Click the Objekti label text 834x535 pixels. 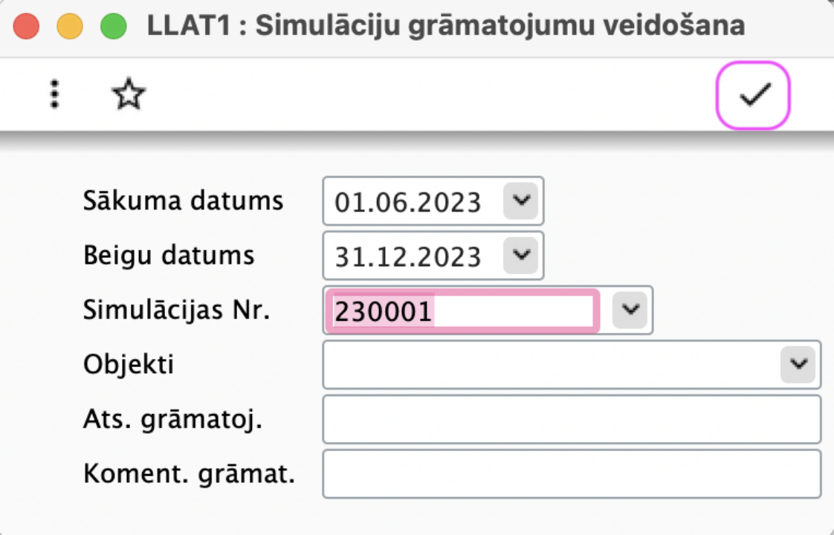click(128, 364)
